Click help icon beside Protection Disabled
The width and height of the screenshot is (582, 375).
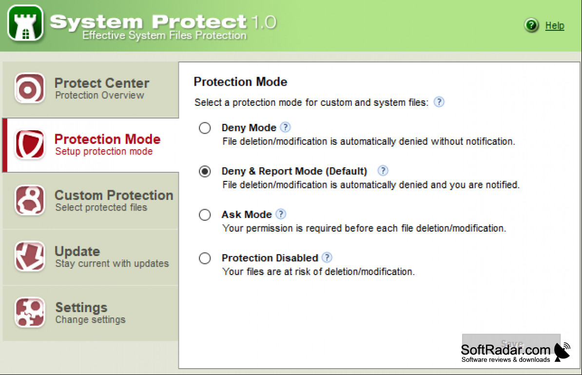point(327,257)
